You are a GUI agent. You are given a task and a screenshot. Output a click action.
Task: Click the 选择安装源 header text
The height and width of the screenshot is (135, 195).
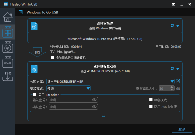(105, 23)
